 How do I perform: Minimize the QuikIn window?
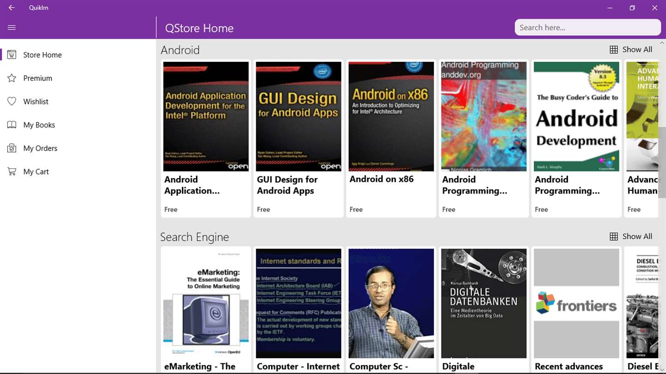click(x=610, y=7)
